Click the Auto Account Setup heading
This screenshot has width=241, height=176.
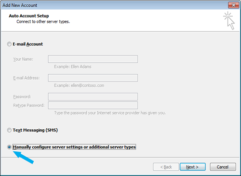click(x=29, y=16)
